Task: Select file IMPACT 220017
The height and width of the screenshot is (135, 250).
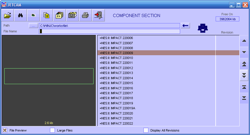Action: pos(156,93)
